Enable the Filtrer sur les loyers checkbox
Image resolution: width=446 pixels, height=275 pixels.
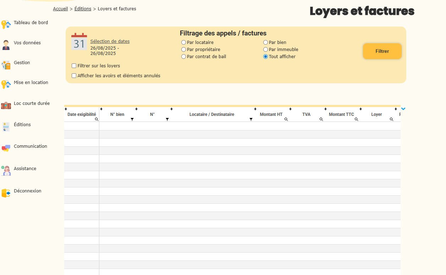pos(74,66)
